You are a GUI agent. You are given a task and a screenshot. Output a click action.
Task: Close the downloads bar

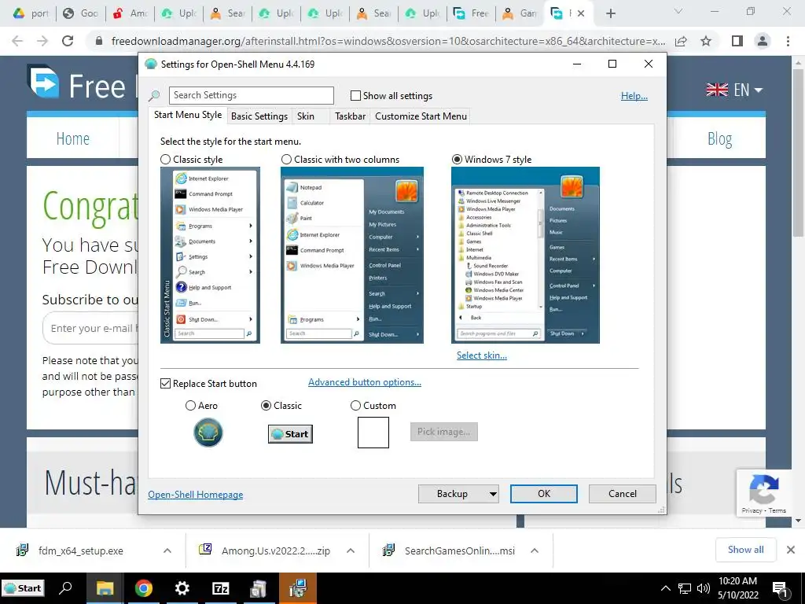click(791, 550)
